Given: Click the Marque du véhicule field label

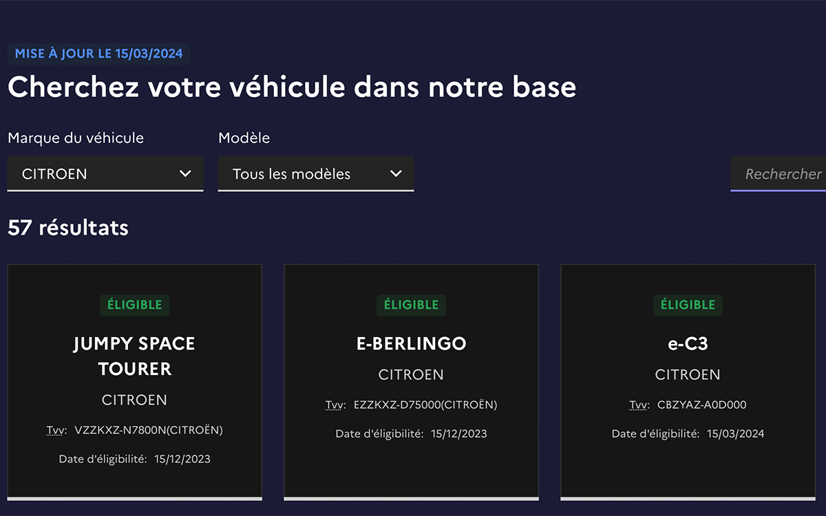Looking at the screenshot, I should pyautogui.click(x=76, y=138).
